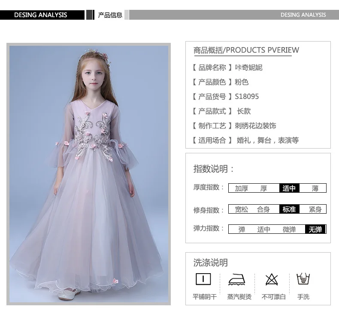Click the 蒸汽熨烫 caption
This screenshot has height=316, width=339.
pyautogui.click(x=239, y=297)
